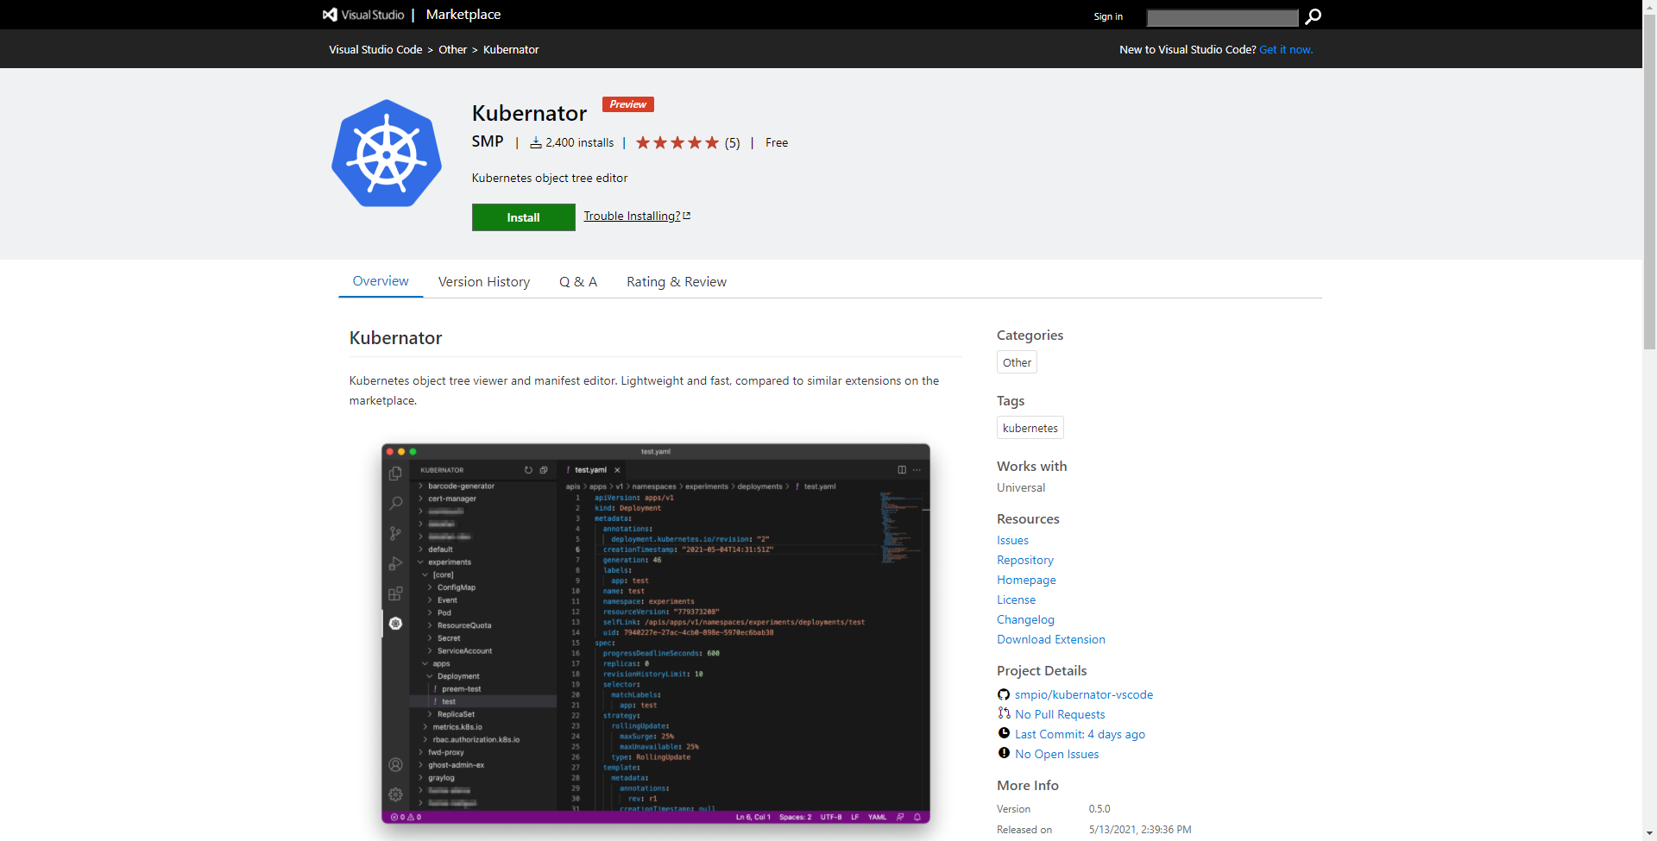
Task: Click the Kubernator helm logo icon
Action: click(387, 154)
